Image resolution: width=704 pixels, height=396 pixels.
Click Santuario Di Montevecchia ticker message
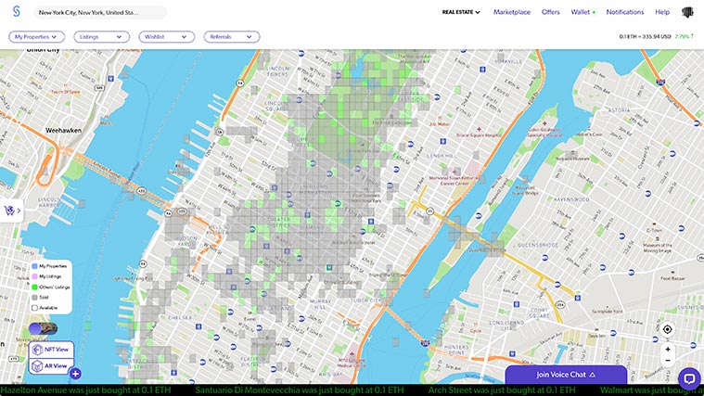pos(300,390)
